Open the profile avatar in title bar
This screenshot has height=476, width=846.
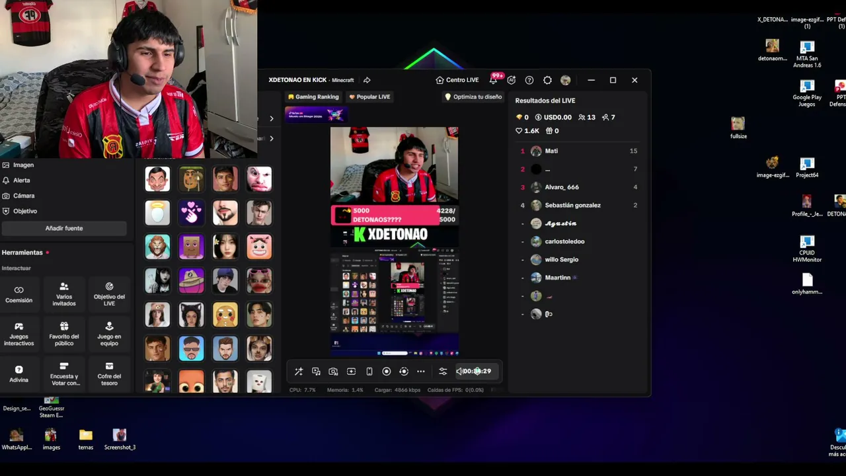tap(565, 80)
